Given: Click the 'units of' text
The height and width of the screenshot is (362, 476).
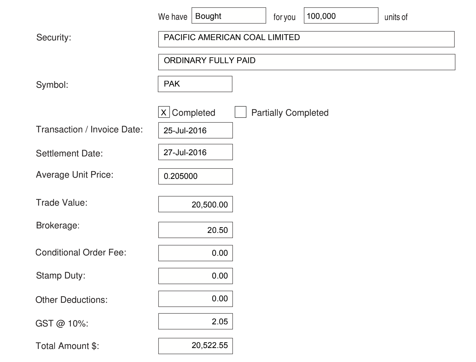Looking at the screenshot, I should (x=396, y=17).
